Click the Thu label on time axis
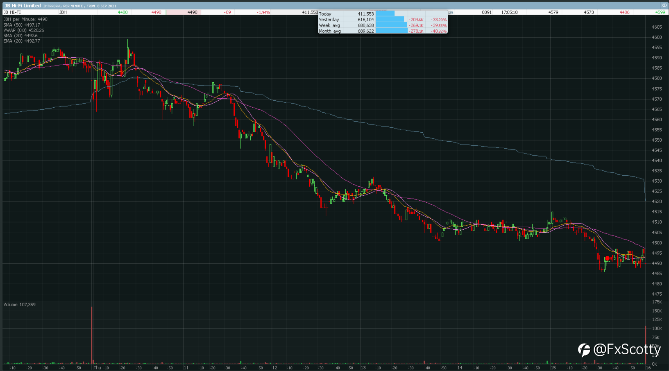Image resolution: width=669 pixels, height=371 pixels. (97, 368)
